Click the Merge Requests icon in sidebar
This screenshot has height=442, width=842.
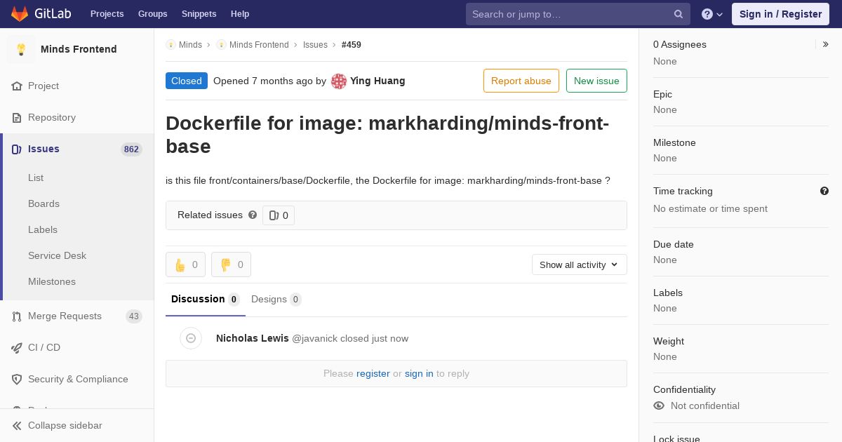pyautogui.click(x=17, y=316)
